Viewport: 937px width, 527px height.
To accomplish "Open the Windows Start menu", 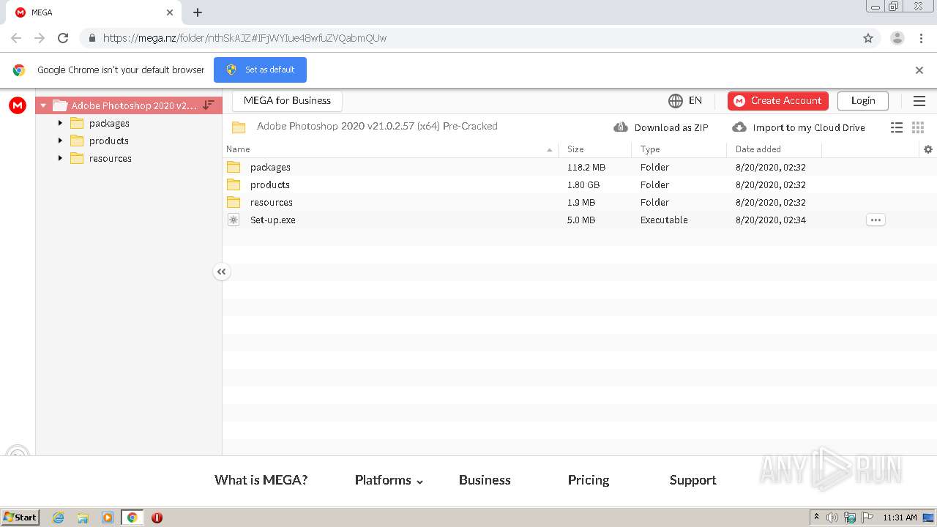I will pos(20,517).
